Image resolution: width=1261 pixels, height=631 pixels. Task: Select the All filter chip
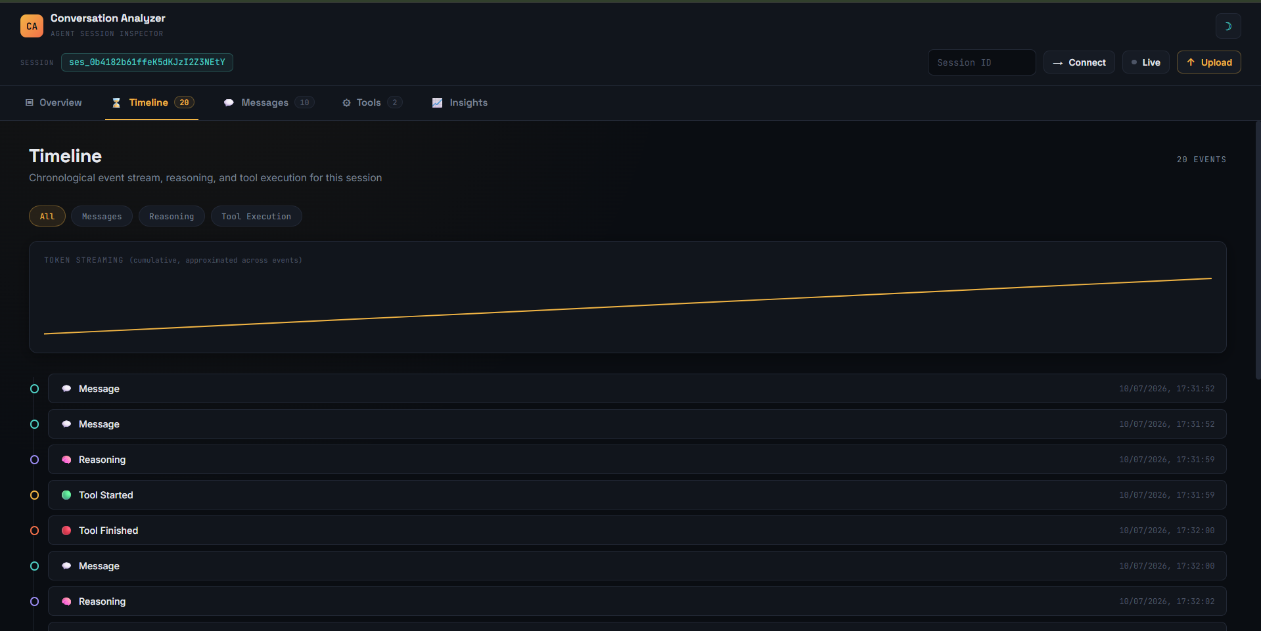click(x=47, y=216)
